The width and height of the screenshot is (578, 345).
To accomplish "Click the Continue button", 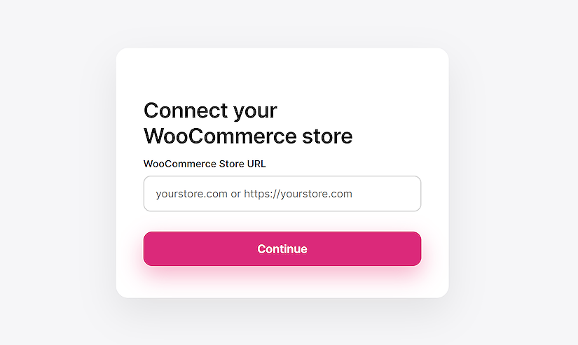I will click(x=282, y=249).
